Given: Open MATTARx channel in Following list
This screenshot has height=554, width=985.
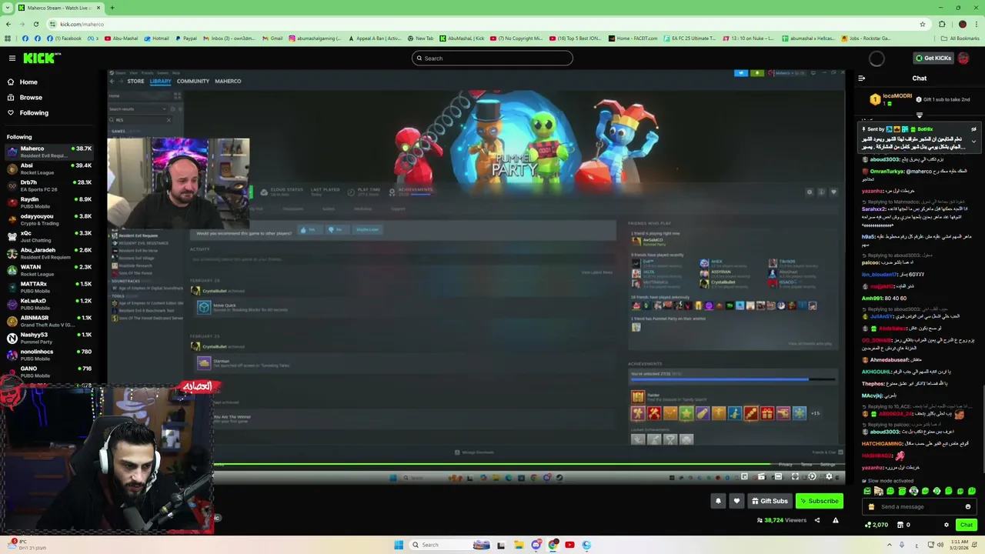Looking at the screenshot, I should tap(49, 287).
